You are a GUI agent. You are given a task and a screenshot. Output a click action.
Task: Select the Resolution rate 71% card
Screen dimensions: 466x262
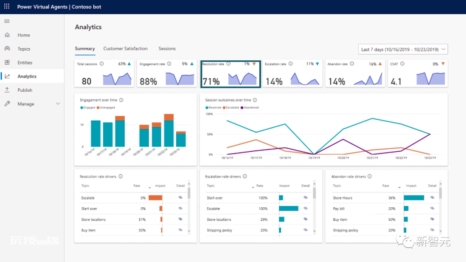230,74
